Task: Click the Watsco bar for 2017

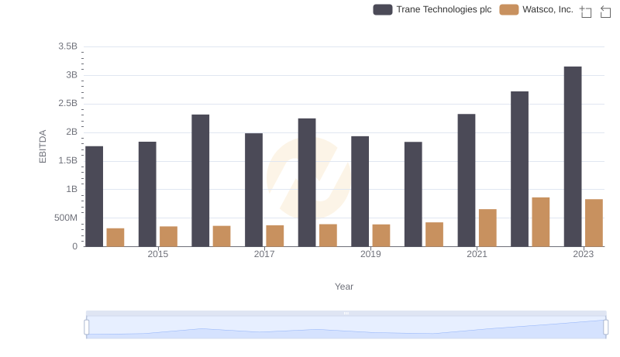Action: [275, 235]
